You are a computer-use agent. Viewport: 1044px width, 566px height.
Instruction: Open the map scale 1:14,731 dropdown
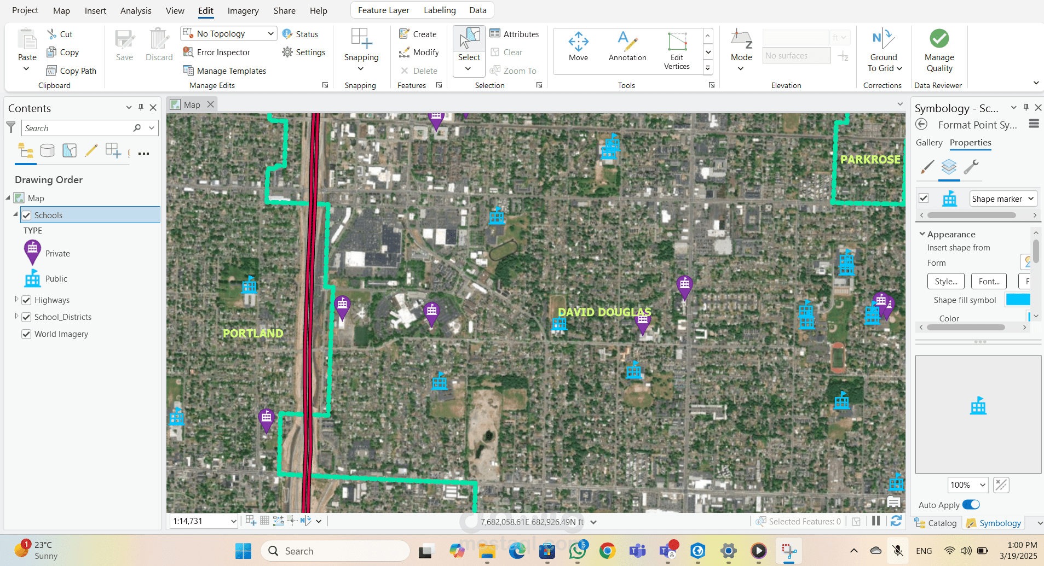pyautogui.click(x=234, y=521)
